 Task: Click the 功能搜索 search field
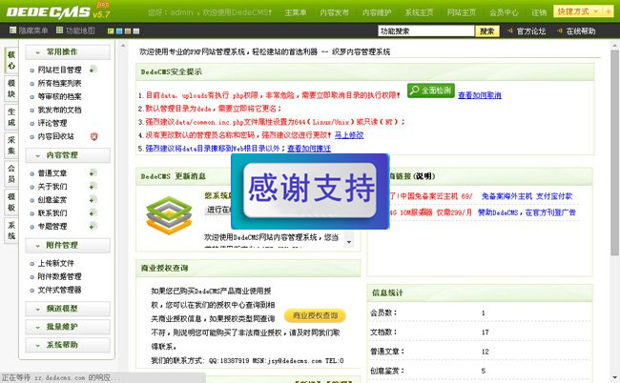426,31
